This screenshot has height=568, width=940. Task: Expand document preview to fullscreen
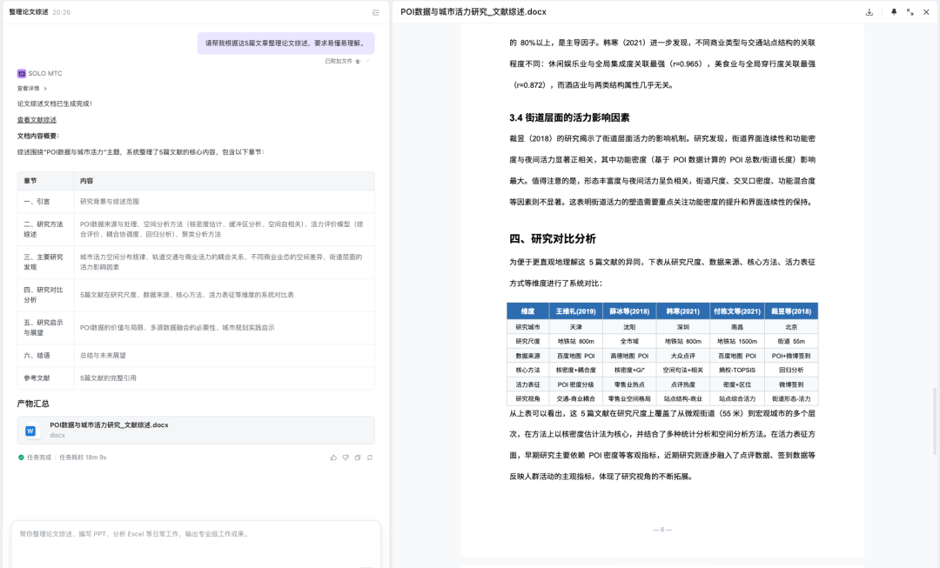tap(910, 12)
